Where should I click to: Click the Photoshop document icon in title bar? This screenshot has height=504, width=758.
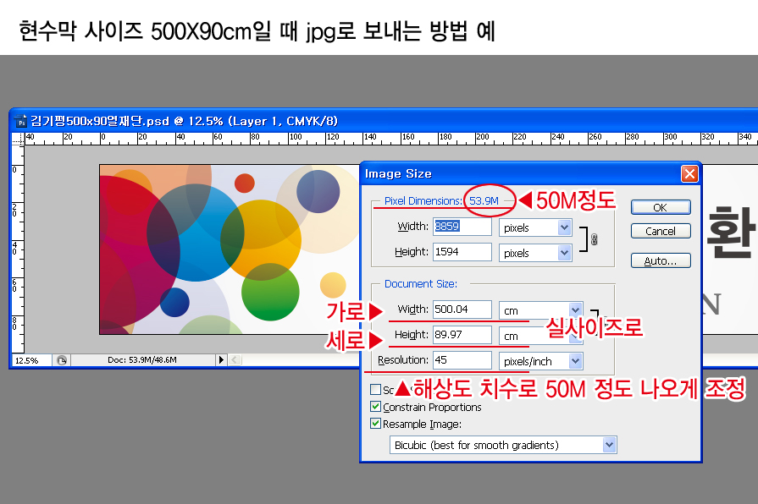(x=21, y=121)
